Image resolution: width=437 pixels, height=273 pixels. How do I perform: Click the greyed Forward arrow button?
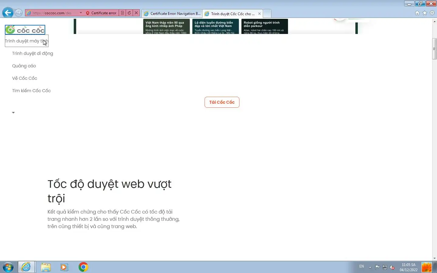coord(19,13)
